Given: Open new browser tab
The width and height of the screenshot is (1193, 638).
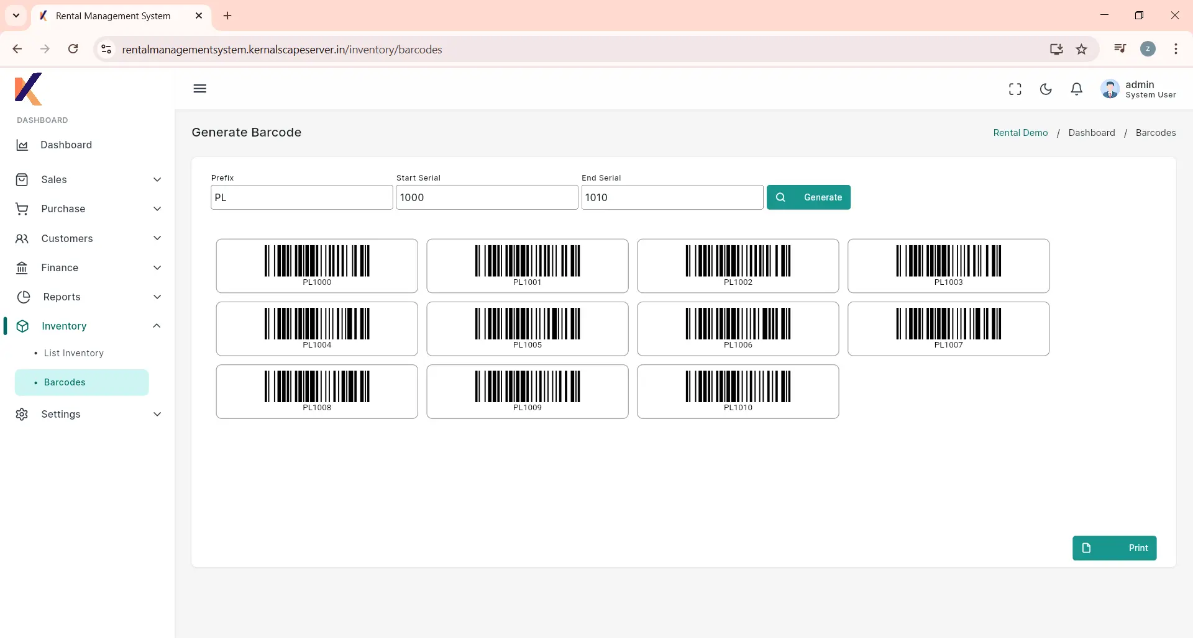Looking at the screenshot, I should pos(227,16).
